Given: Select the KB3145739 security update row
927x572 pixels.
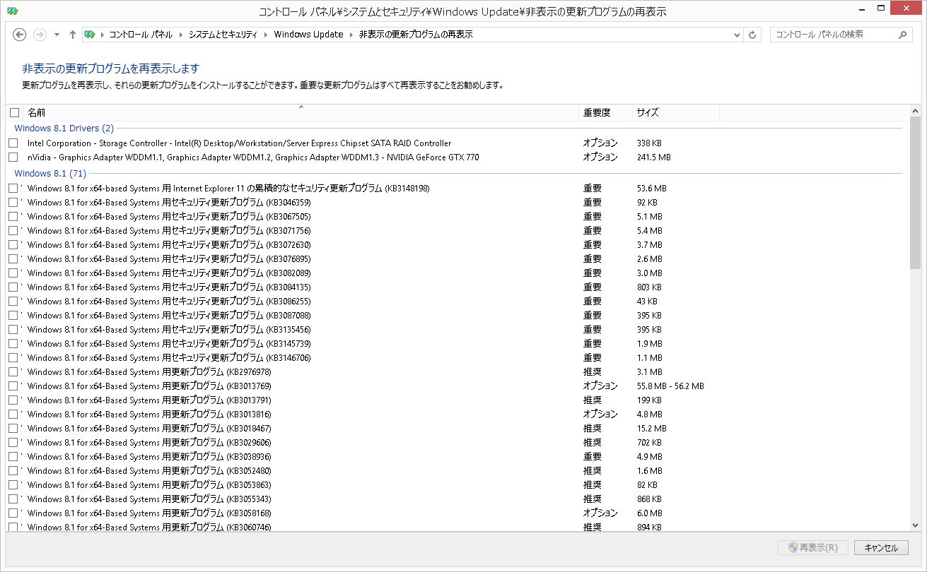Looking at the screenshot, I should pos(455,344).
